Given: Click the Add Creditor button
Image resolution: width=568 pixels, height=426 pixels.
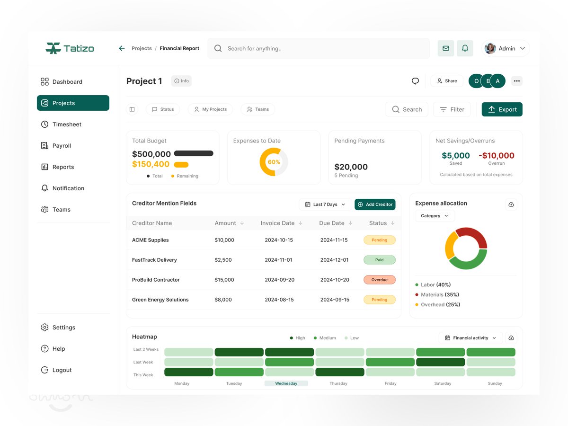Looking at the screenshot, I should pyautogui.click(x=375, y=204).
